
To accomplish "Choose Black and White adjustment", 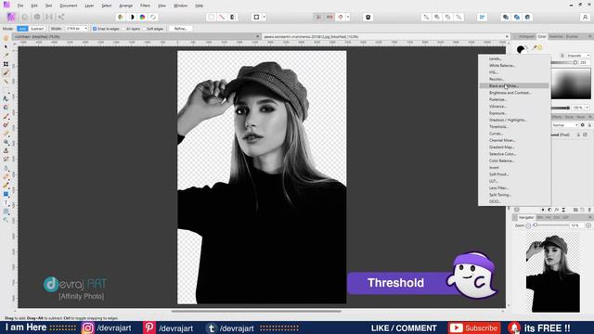I will 514,86.
